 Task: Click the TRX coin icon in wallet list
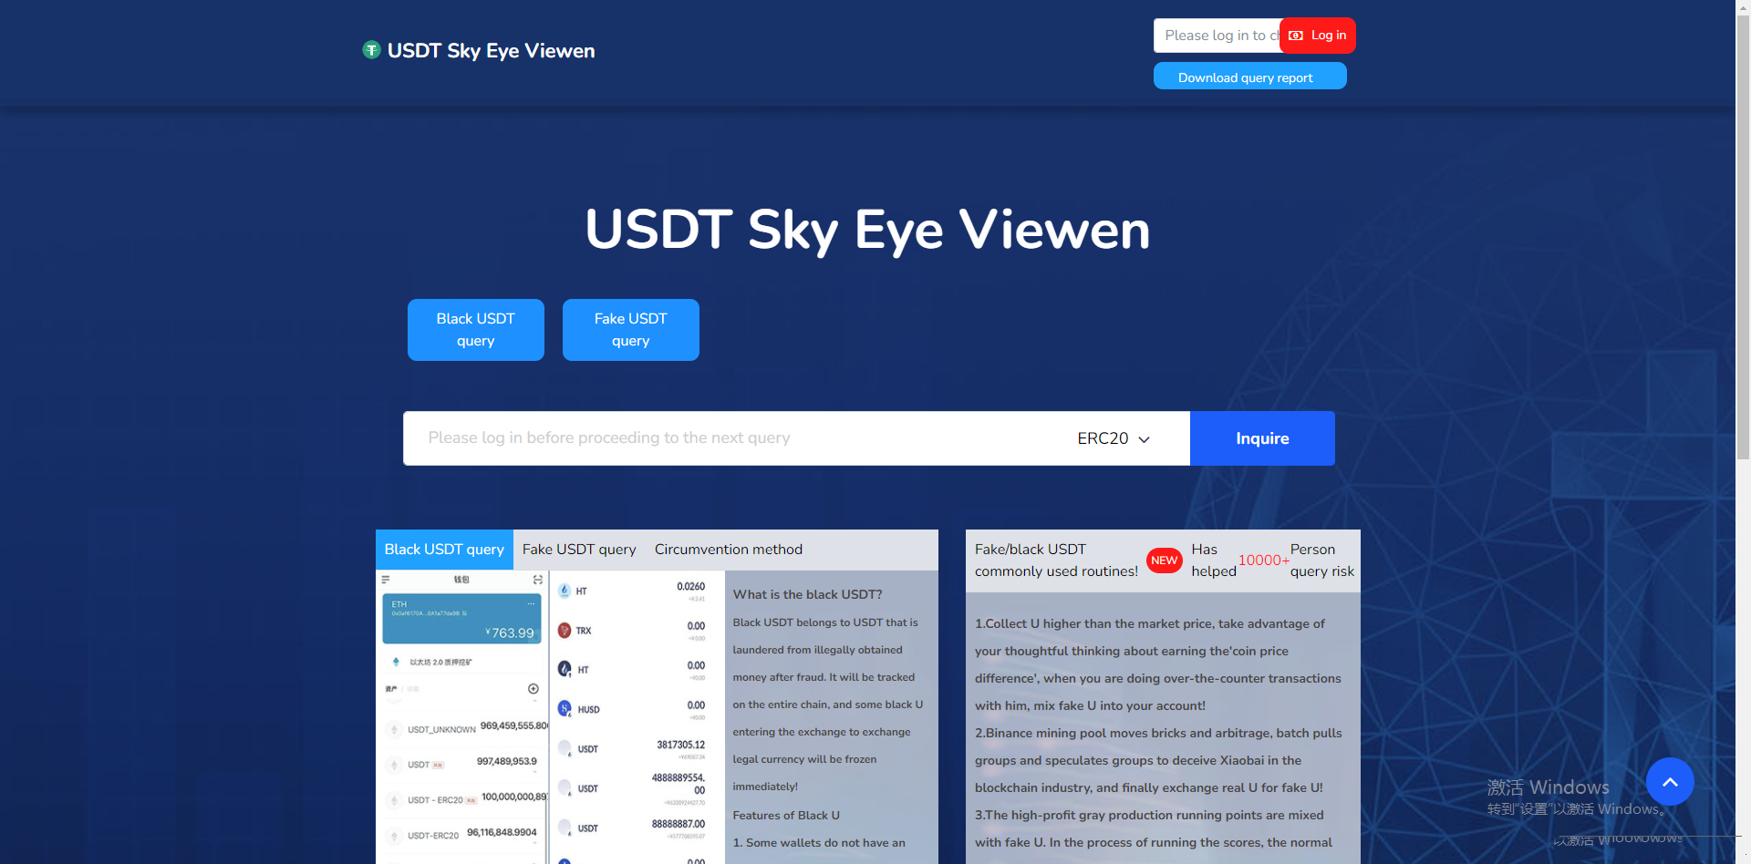pyautogui.click(x=565, y=631)
